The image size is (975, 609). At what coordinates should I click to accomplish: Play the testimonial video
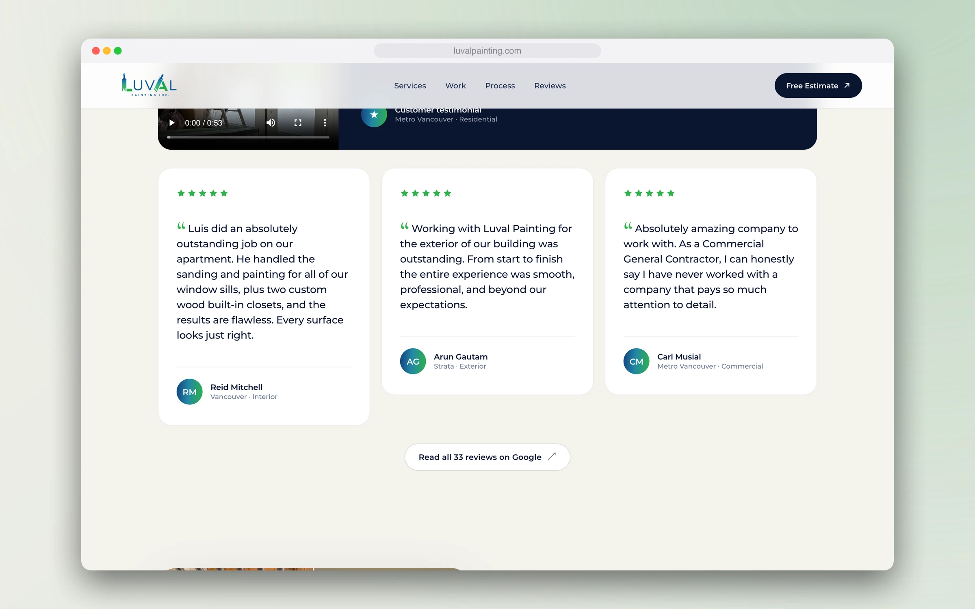(172, 123)
